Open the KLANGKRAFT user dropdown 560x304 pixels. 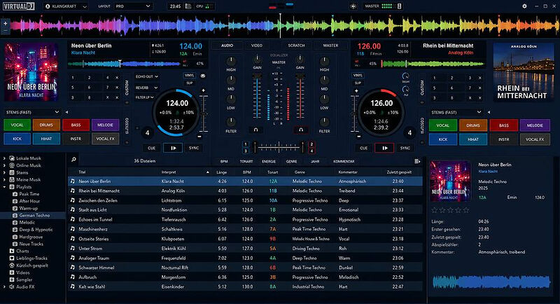pos(66,6)
